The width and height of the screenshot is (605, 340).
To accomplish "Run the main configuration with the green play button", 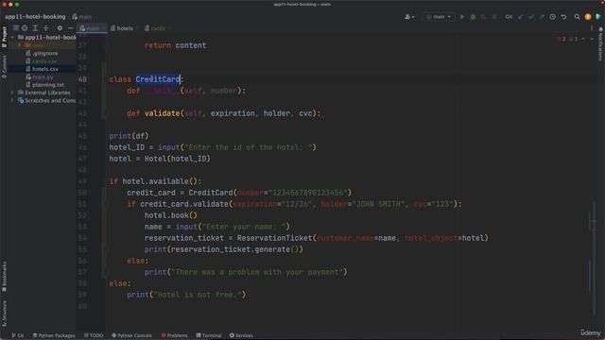I will tap(462, 17).
